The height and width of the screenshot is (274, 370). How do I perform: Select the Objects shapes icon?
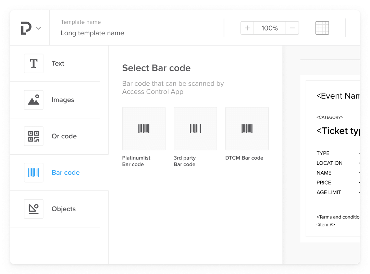tap(34, 209)
